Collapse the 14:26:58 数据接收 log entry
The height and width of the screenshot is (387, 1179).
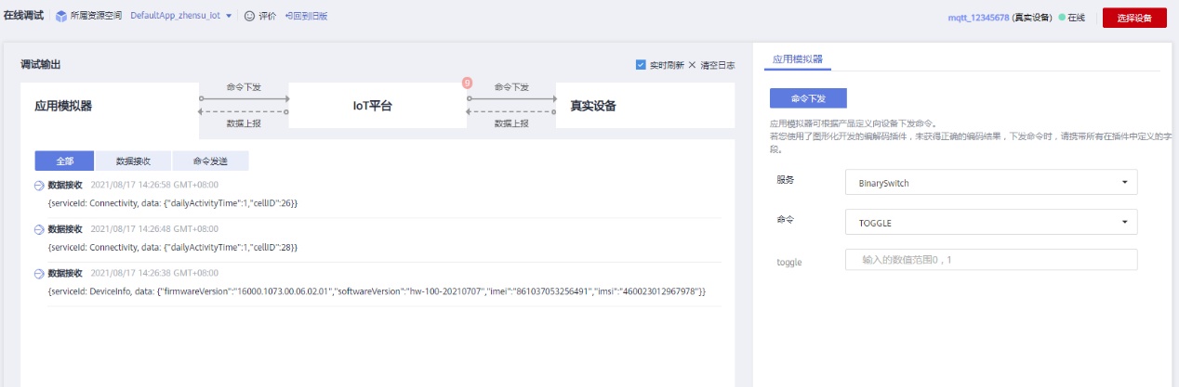pos(39,186)
